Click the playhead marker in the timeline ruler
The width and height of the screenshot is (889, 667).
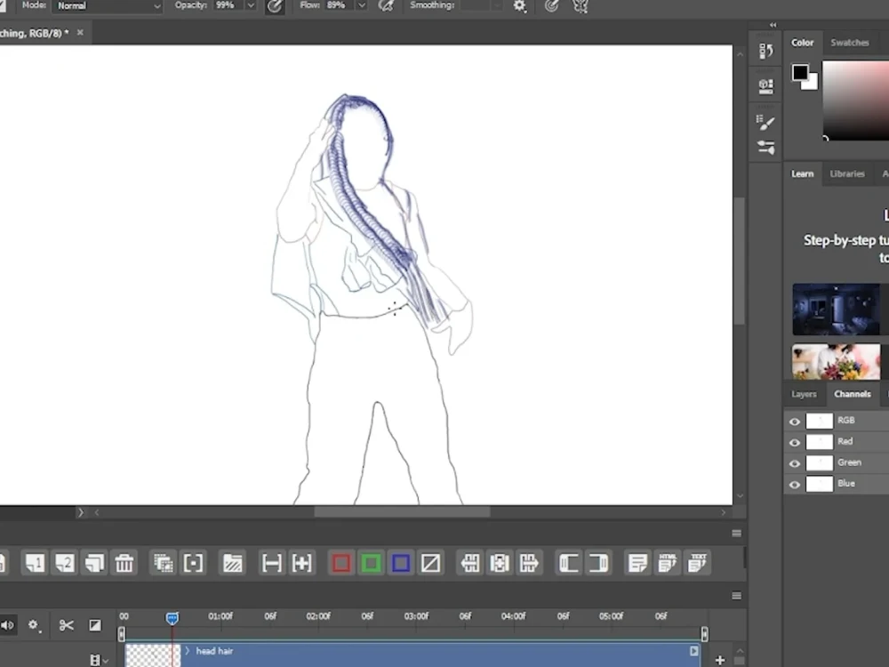[x=172, y=618]
